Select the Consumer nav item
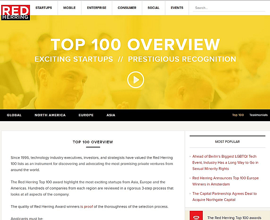 click(x=127, y=8)
